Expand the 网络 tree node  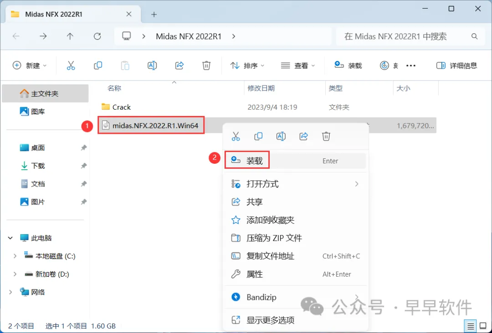point(10,292)
